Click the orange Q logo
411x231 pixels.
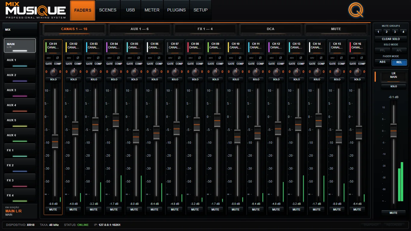point(356,10)
